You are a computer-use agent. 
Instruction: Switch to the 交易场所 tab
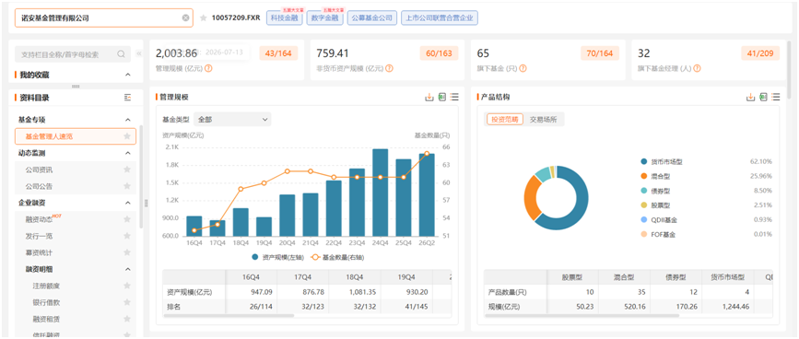tap(543, 120)
